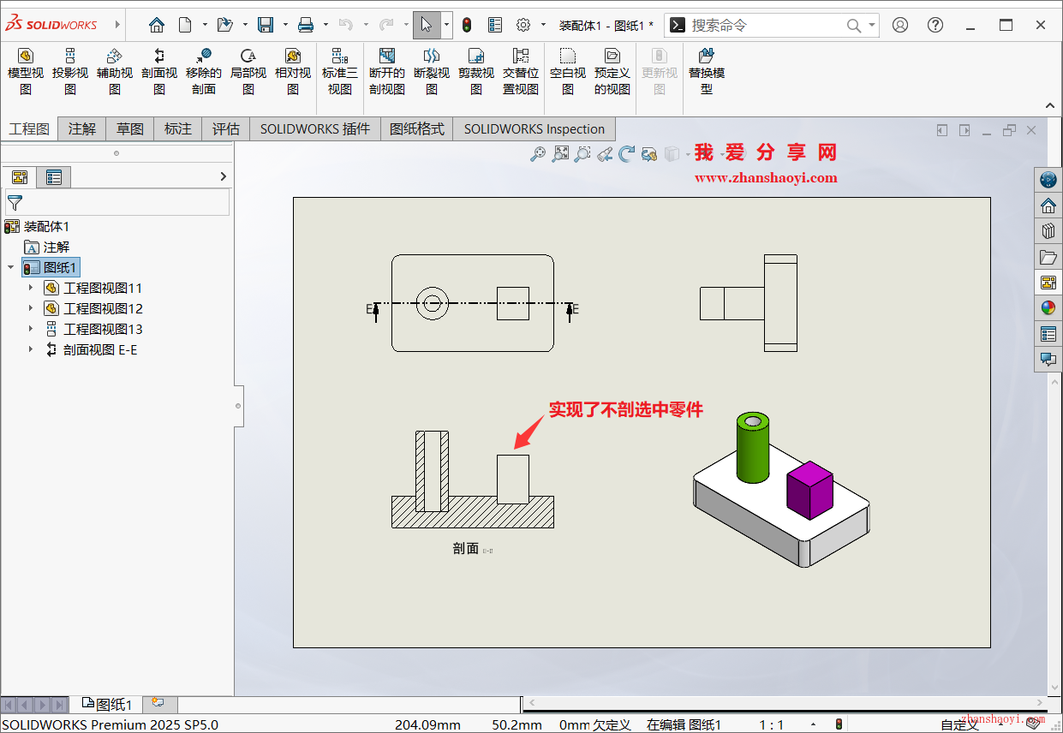
Task: Click the Print icon
Action: [x=306, y=25]
